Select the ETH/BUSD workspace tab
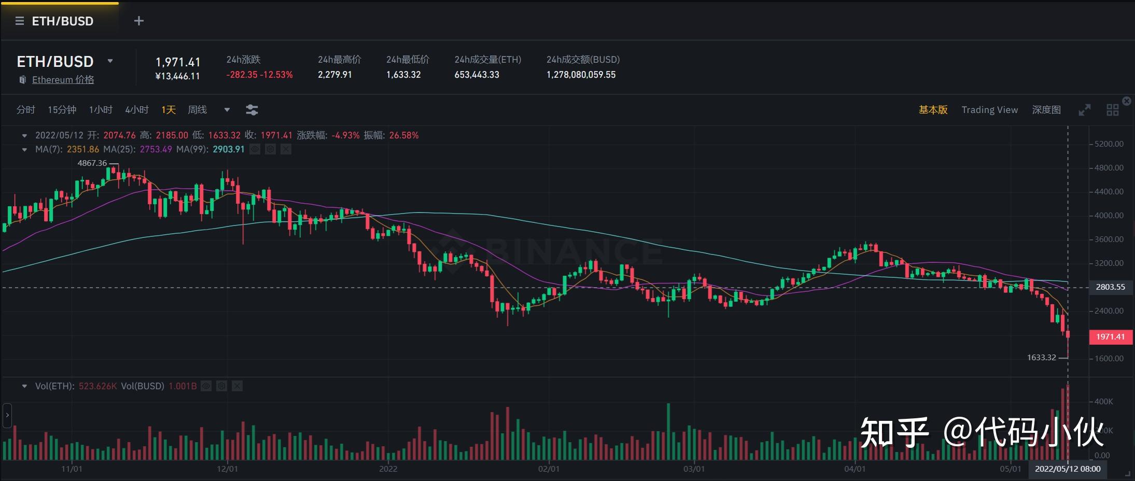 point(63,21)
